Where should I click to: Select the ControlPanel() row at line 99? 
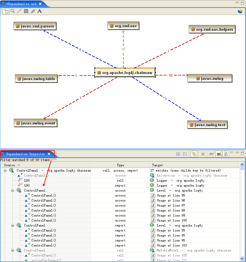[120, 215]
